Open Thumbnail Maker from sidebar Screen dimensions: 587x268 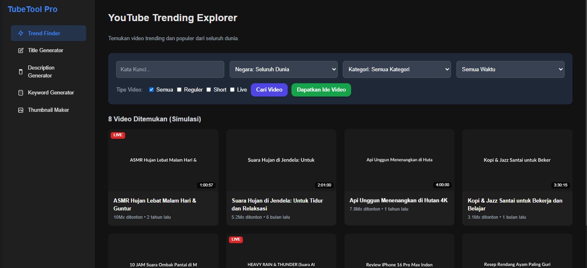[x=49, y=110]
